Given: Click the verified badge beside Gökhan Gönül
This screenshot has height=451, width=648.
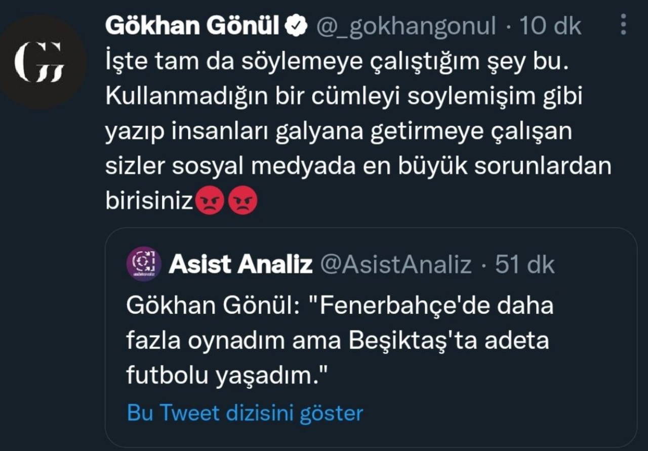Looking at the screenshot, I should pyautogui.click(x=297, y=26).
